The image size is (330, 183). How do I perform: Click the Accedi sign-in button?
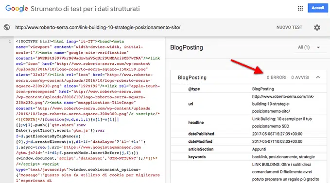point(318,8)
